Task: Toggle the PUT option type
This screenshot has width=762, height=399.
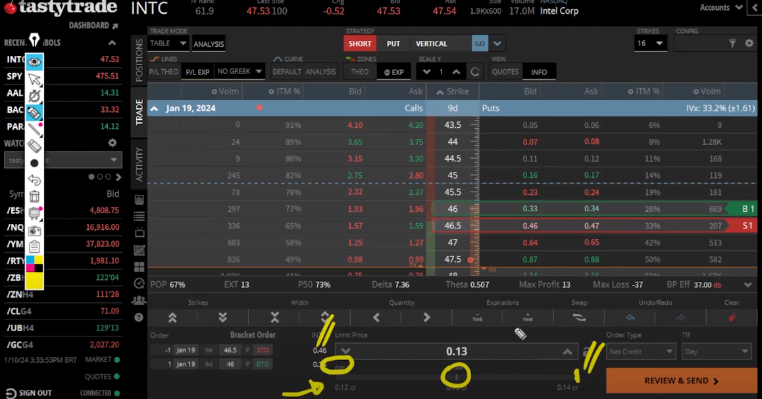Action: tap(393, 43)
